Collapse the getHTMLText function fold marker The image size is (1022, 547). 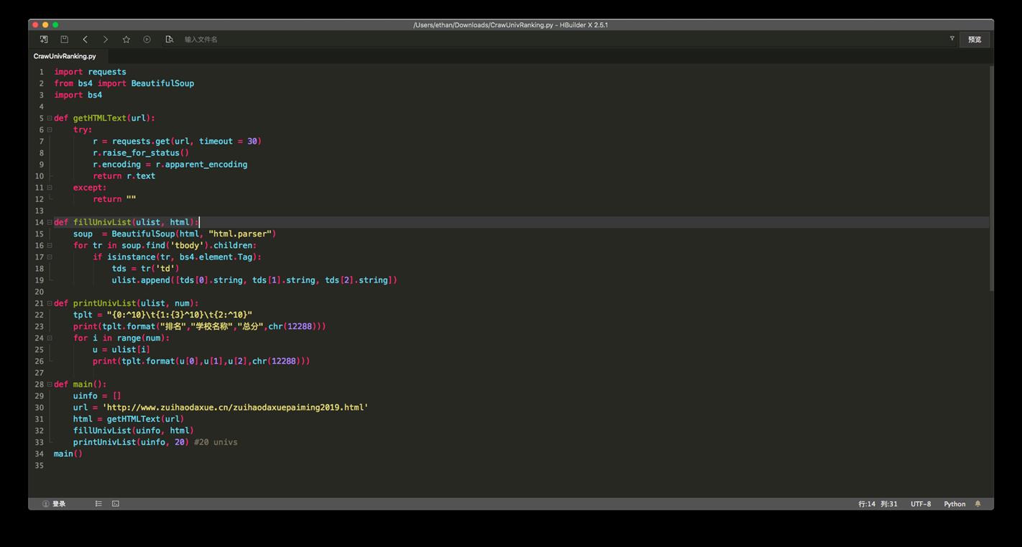[x=50, y=118]
